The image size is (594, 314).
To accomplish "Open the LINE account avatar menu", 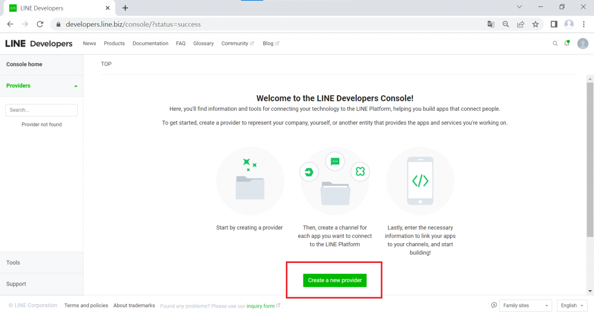I will click(582, 44).
